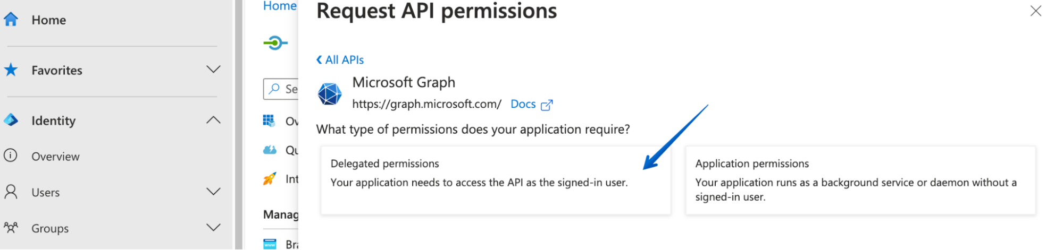Expand the Users submenu chevron
The height and width of the screenshot is (250, 1063).
point(213,192)
